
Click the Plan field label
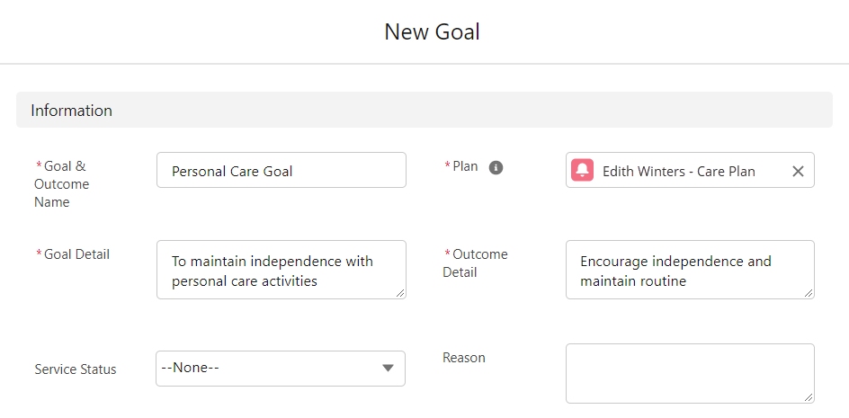(x=465, y=166)
